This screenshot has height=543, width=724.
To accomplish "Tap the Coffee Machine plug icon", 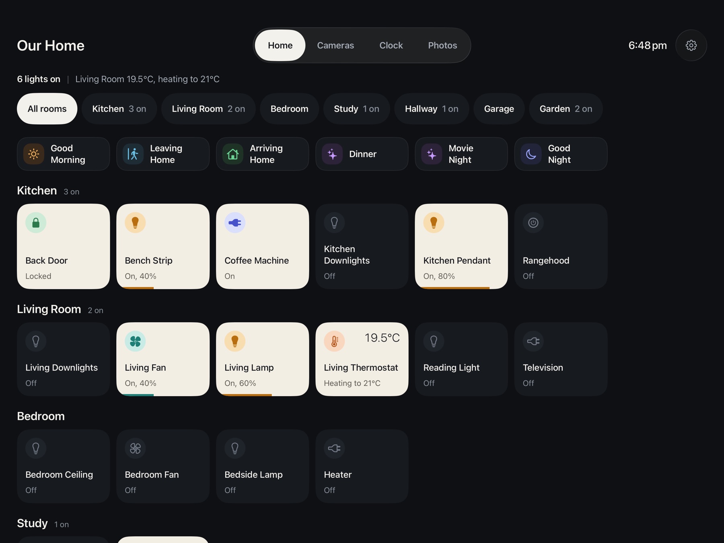I will tap(235, 222).
